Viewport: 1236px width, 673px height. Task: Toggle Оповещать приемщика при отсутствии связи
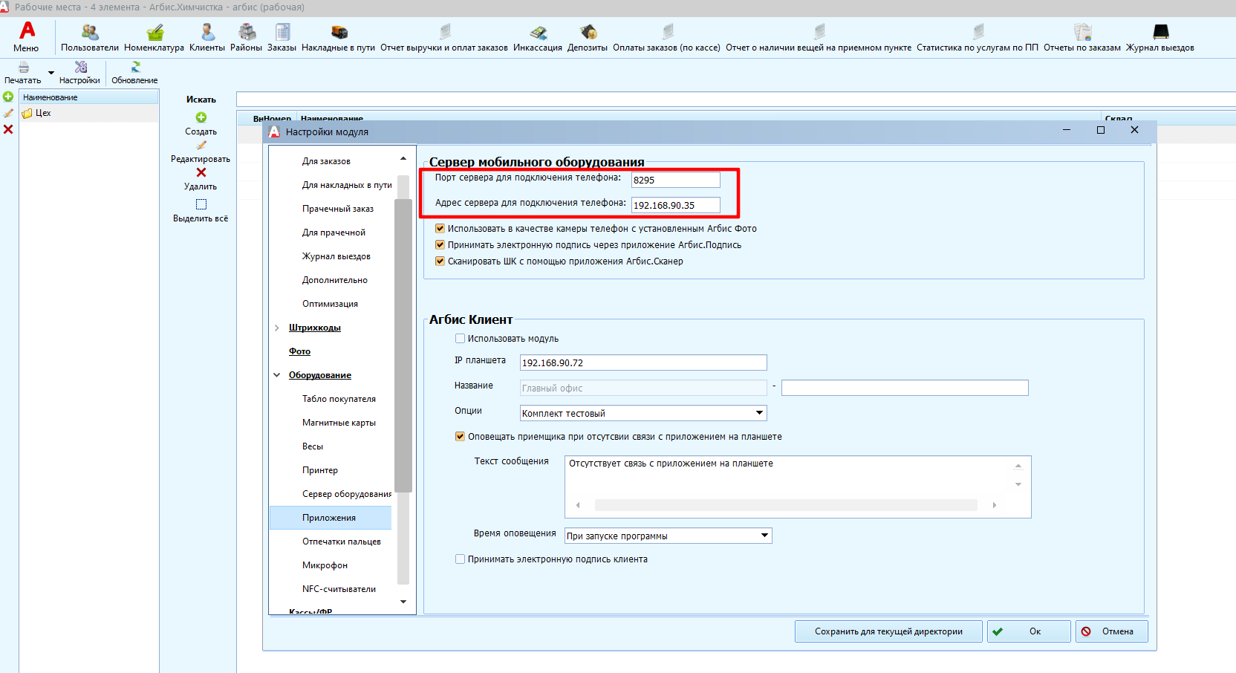[x=460, y=437]
